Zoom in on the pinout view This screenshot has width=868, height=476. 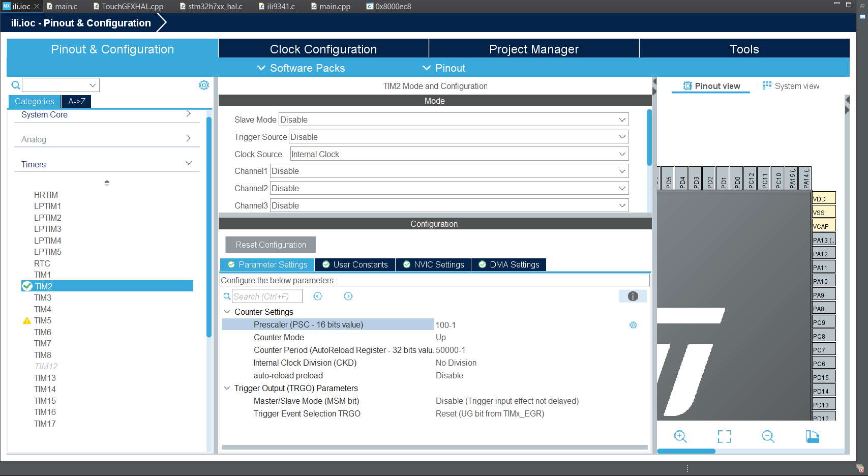coord(680,436)
